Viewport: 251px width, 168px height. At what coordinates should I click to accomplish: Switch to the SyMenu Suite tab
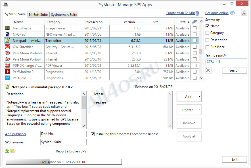point(15,14)
